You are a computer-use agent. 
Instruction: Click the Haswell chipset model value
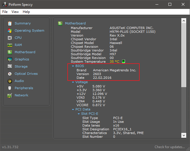(x=116, y=43)
